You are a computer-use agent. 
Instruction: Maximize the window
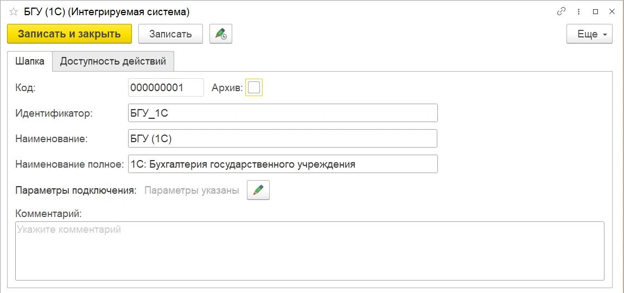point(596,11)
